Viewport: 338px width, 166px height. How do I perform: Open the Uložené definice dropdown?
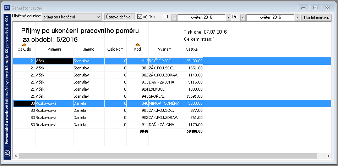[x=72, y=17]
